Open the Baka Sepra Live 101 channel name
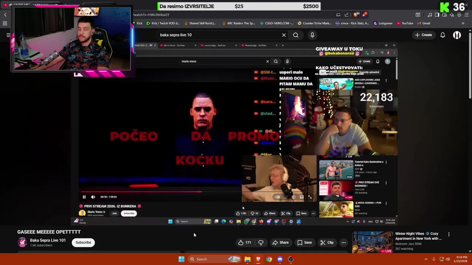472x265 pixels. coord(48,240)
